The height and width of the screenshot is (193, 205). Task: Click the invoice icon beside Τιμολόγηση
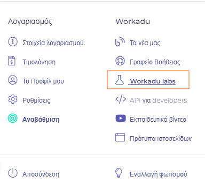point(12,61)
